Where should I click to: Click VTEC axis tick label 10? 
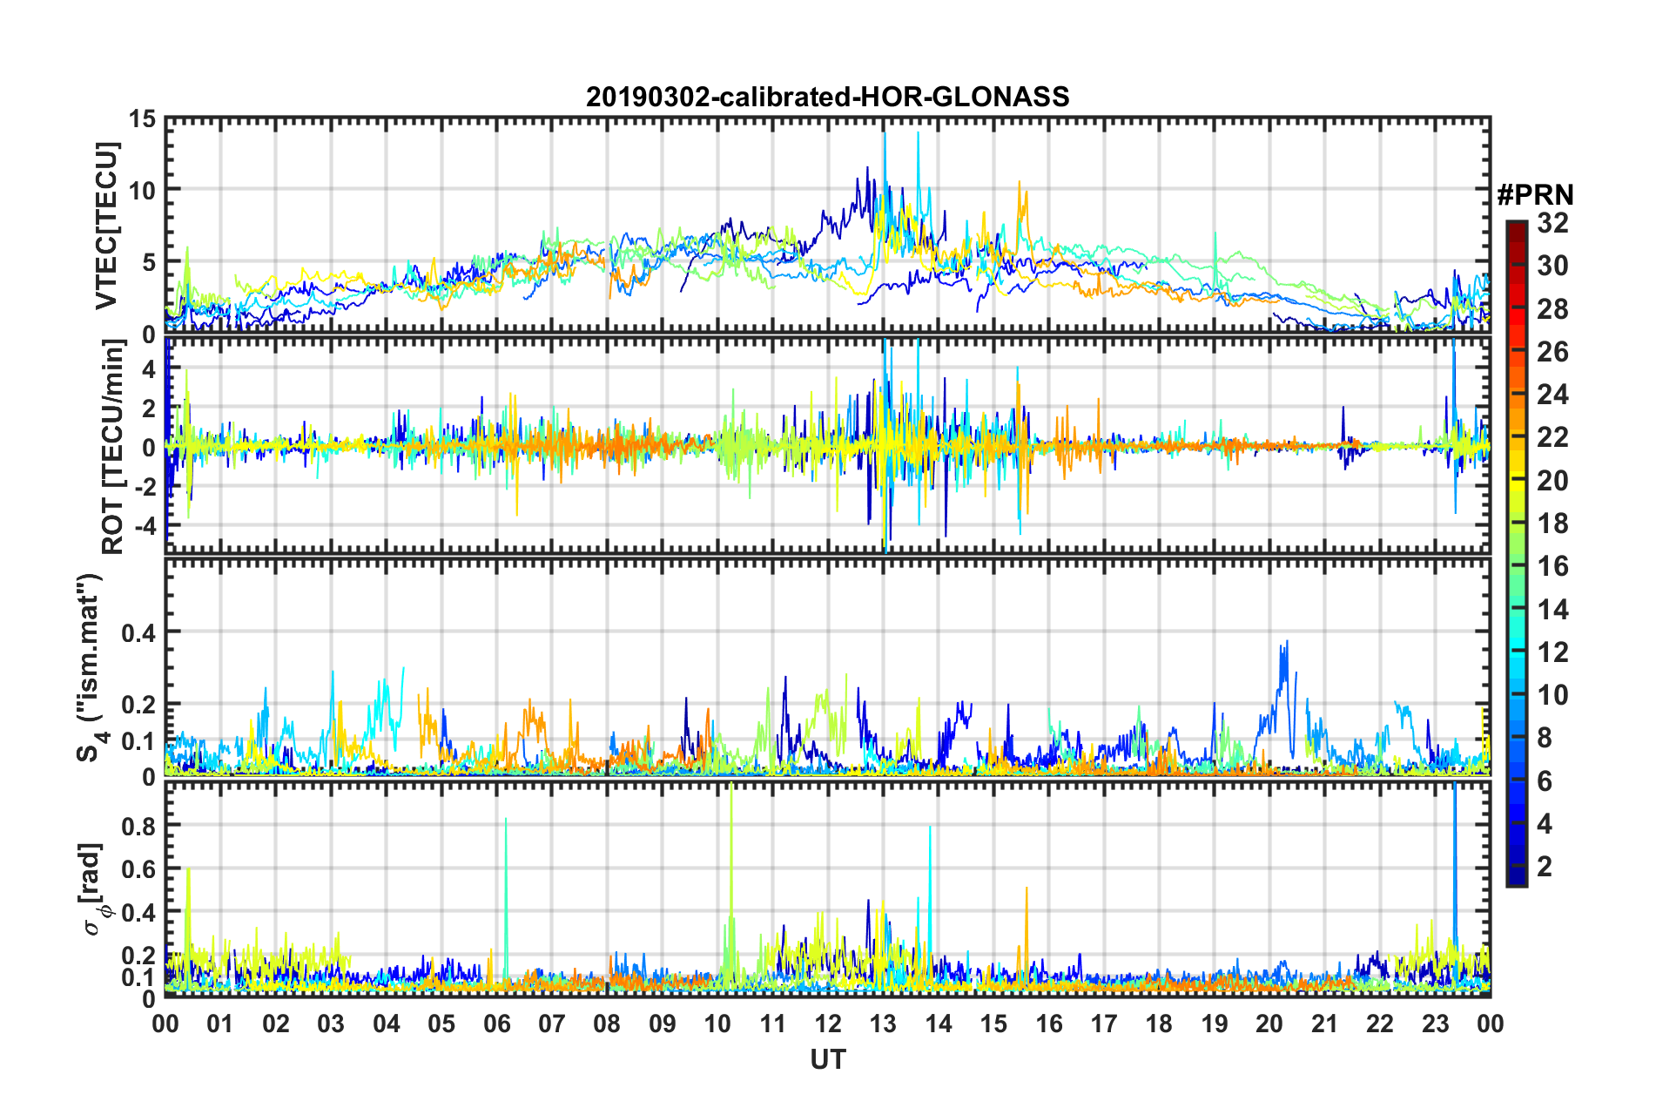tap(141, 190)
